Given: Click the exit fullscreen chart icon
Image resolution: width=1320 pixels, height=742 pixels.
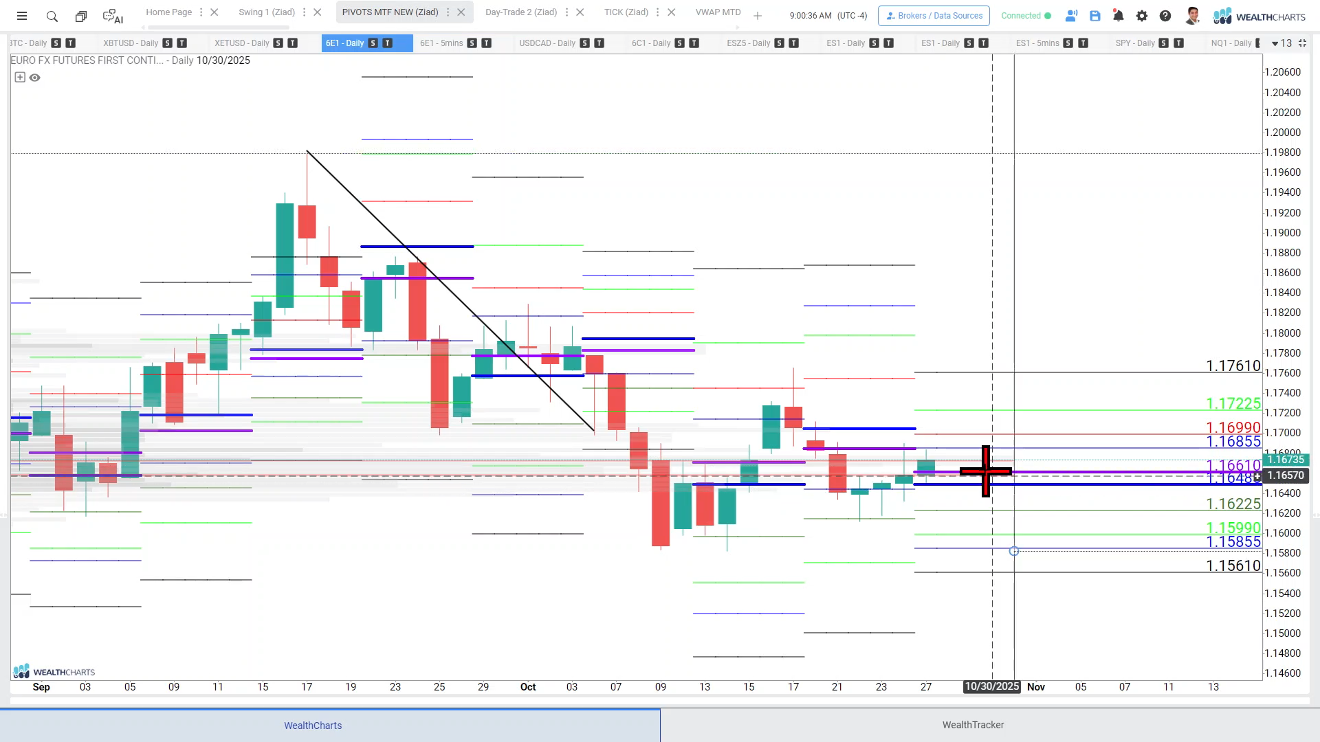Looking at the screenshot, I should (x=1302, y=43).
